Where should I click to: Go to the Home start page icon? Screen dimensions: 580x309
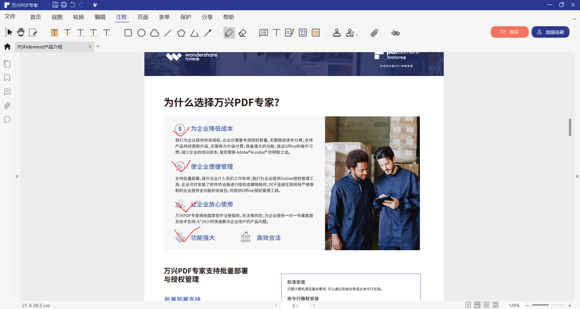point(8,46)
